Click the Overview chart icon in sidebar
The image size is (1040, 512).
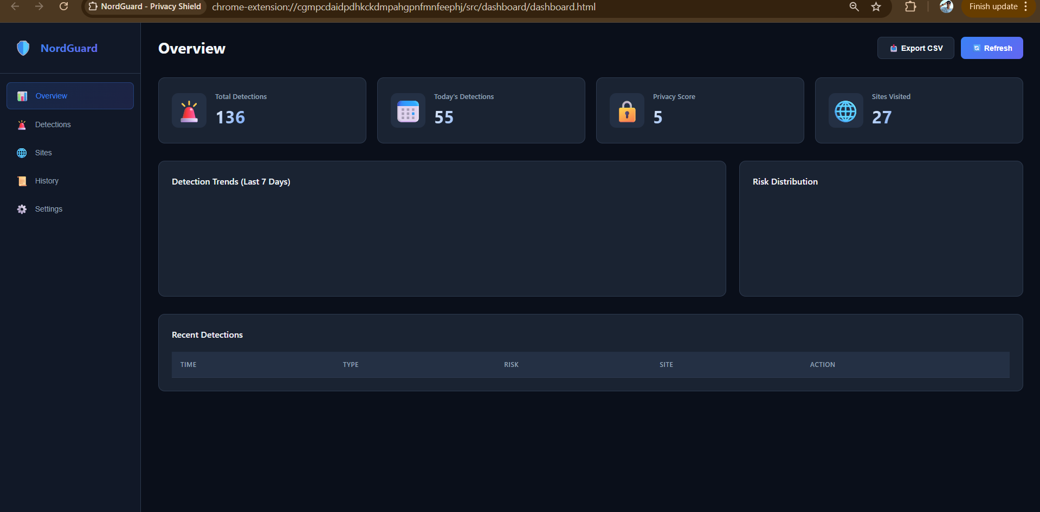(22, 96)
